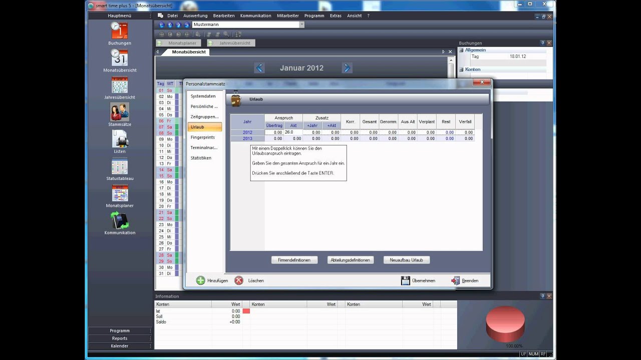Click the magnifier search toolbar icon
Screen dimensions: 641x360
click(226, 34)
